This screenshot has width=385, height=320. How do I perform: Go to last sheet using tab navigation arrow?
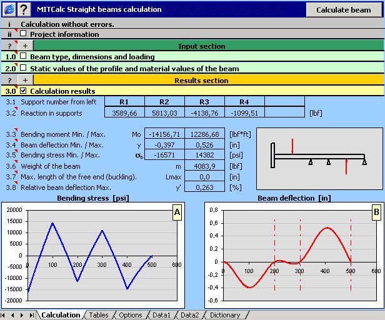pos(31,315)
